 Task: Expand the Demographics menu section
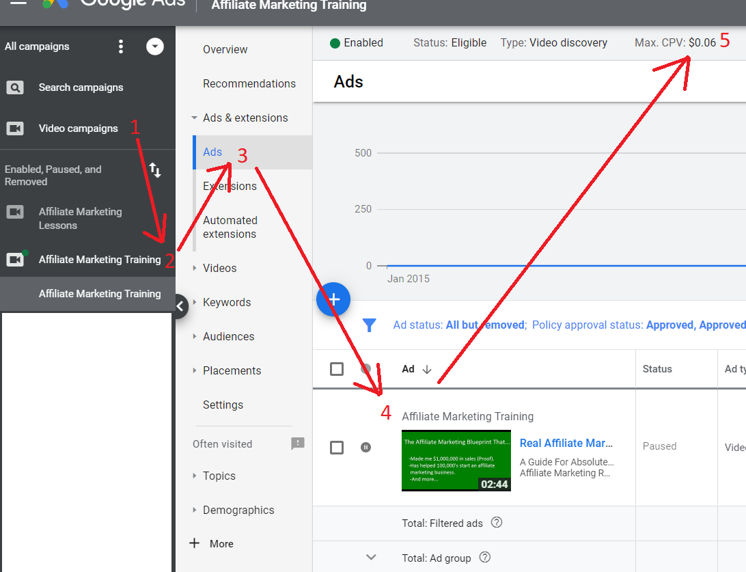194,510
